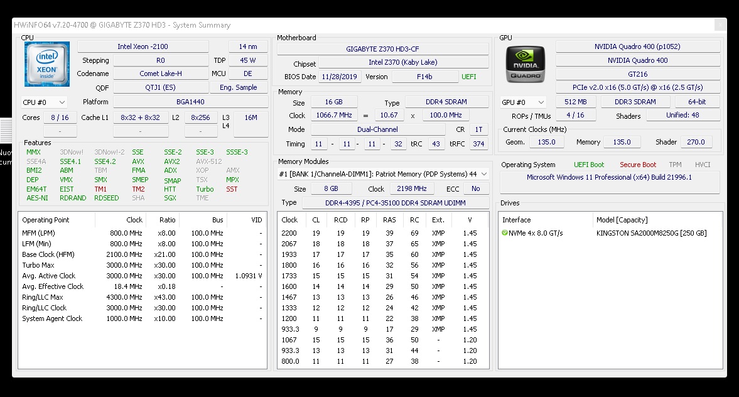Click the 'Operating Point' column header
The width and height of the screenshot is (739, 397).
click(46, 220)
